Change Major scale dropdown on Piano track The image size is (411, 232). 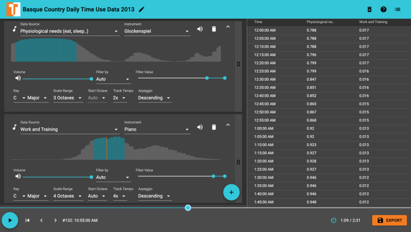37,196
